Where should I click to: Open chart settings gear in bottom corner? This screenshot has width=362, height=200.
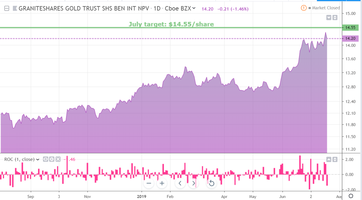(x=351, y=196)
